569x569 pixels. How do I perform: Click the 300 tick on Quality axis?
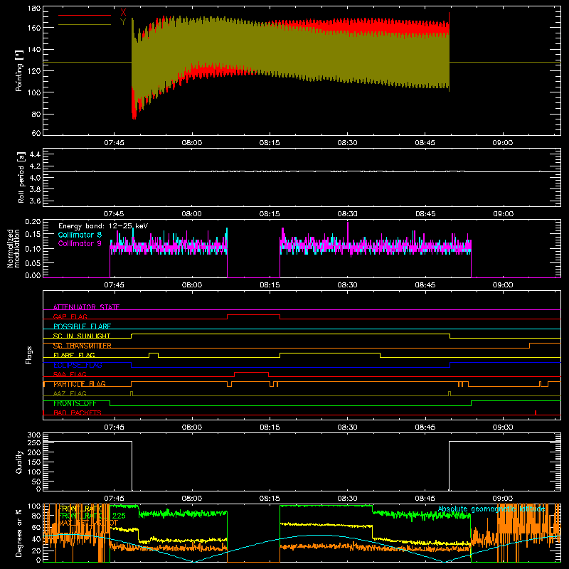tap(34, 435)
